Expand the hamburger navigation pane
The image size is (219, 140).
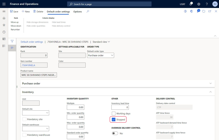4,11
